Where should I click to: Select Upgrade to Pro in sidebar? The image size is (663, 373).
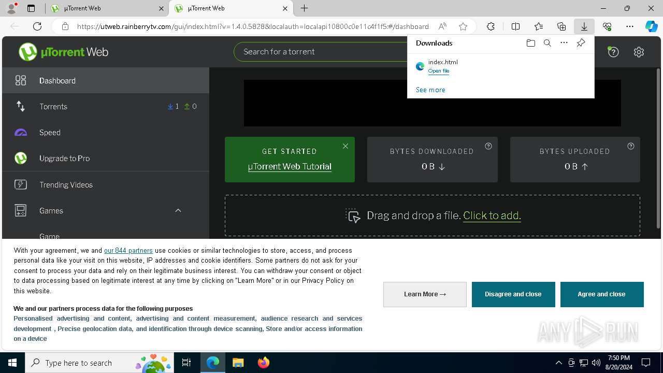click(x=106, y=158)
